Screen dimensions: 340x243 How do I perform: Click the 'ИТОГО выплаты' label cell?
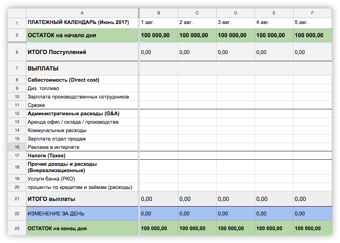pos(82,199)
